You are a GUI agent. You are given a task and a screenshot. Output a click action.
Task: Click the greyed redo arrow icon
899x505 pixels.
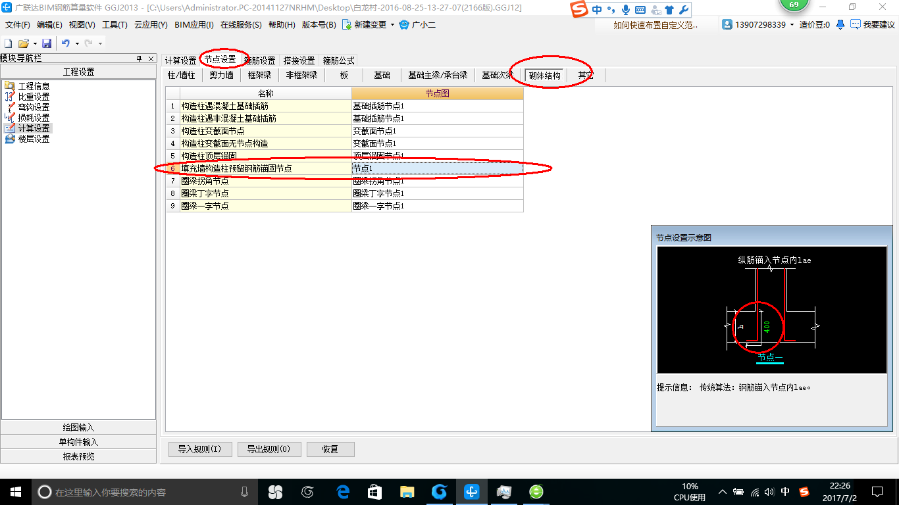[88, 43]
